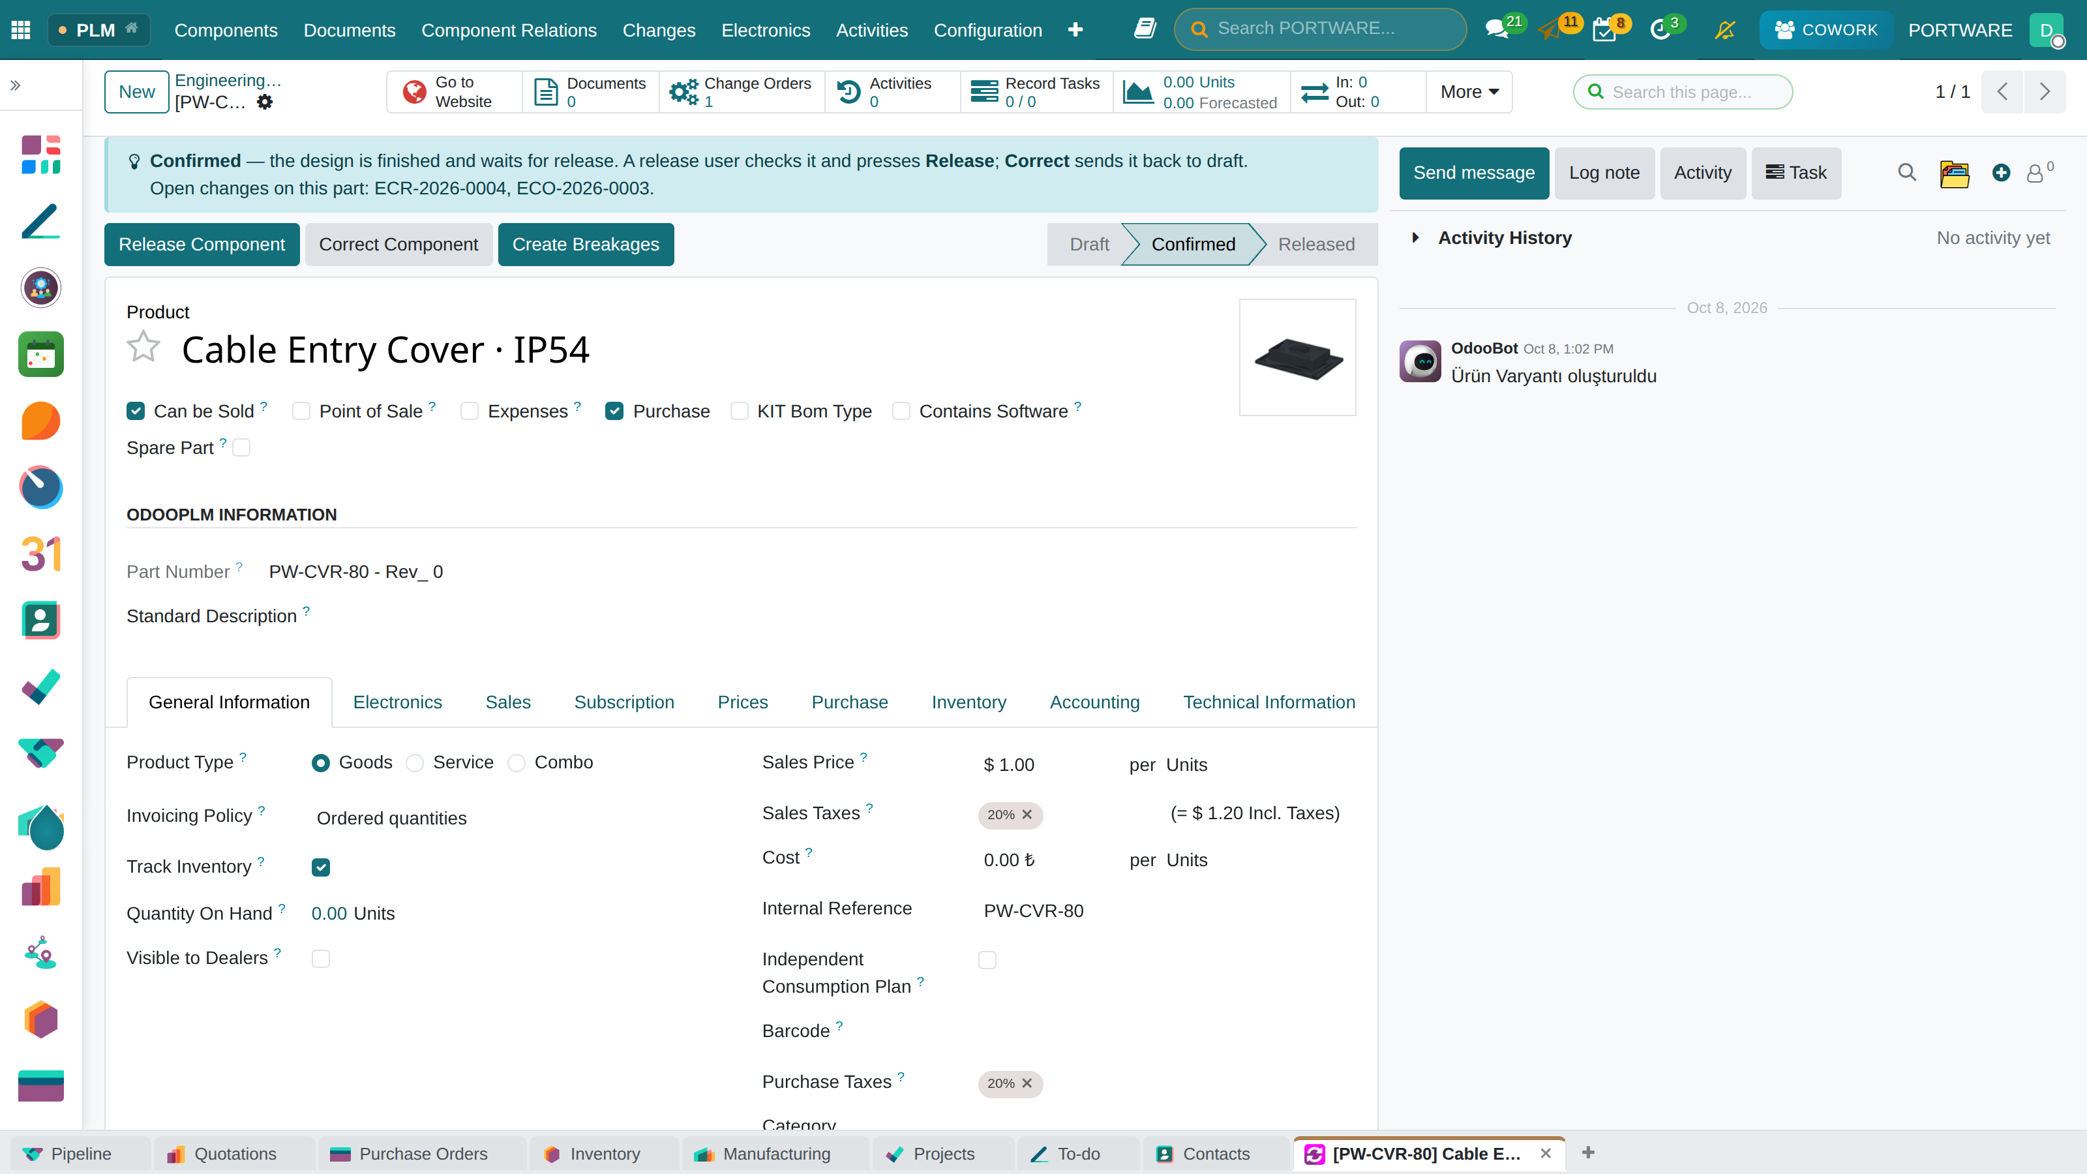Expand the left sidebar with double chevron
This screenshot has width=2087, height=1174.
pyautogui.click(x=16, y=85)
